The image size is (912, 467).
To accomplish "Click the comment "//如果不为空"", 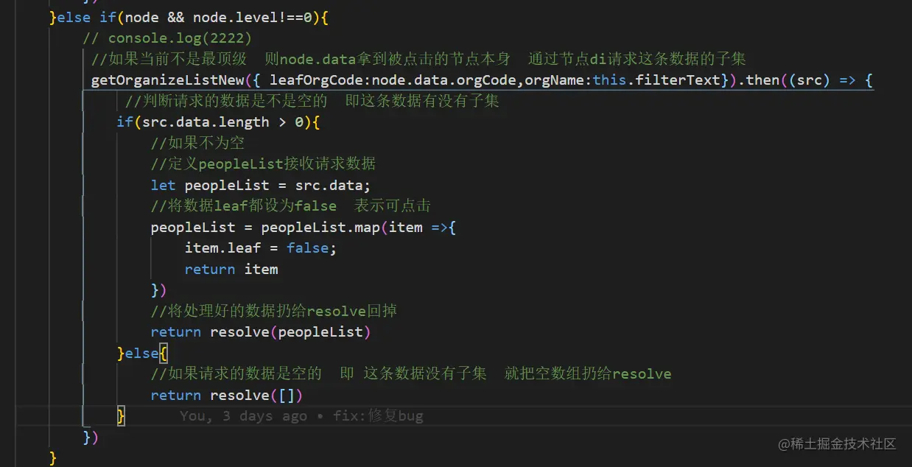I will coord(197,143).
